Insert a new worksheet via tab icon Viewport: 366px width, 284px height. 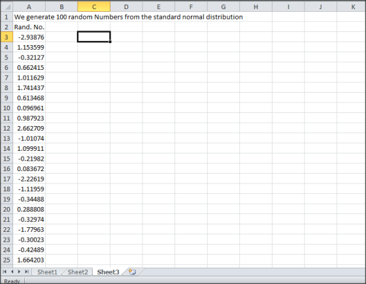point(132,272)
